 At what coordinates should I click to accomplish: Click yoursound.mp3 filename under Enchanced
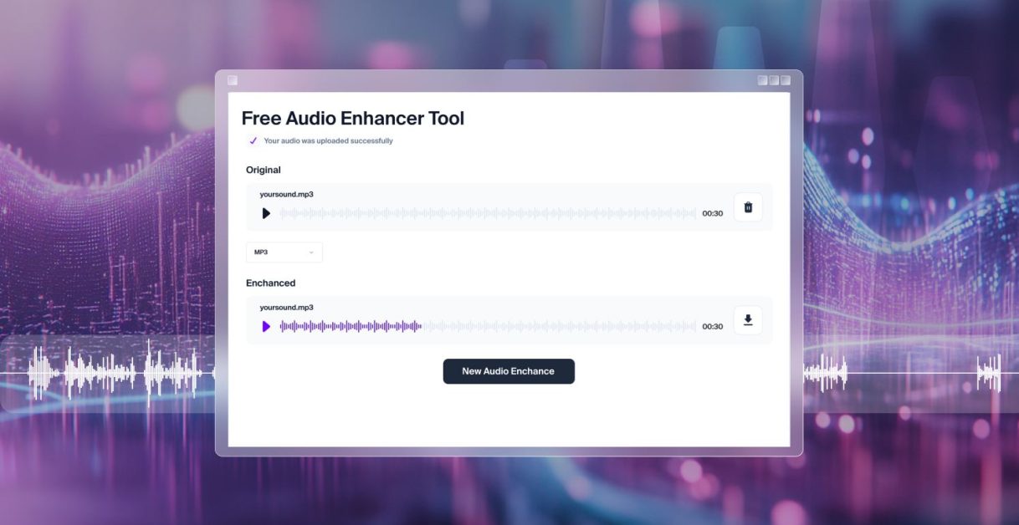coord(286,308)
